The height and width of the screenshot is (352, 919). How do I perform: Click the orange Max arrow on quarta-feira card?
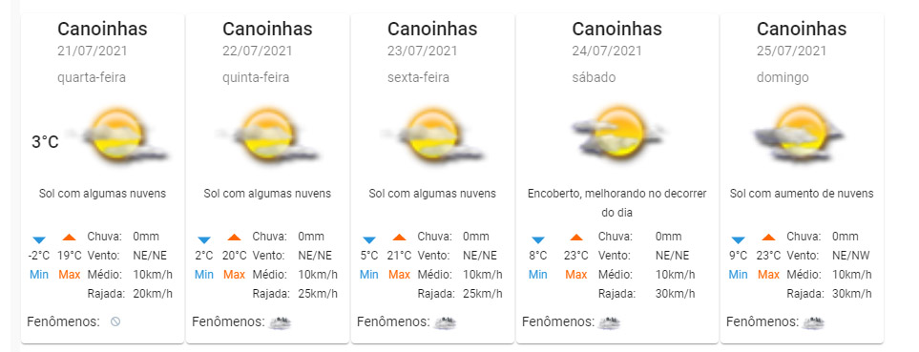point(69,238)
